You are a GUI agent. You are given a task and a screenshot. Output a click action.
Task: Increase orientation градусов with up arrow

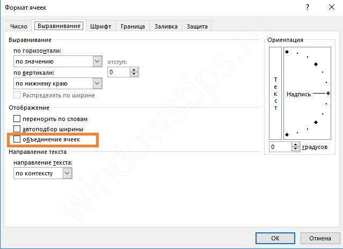pos(296,144)
